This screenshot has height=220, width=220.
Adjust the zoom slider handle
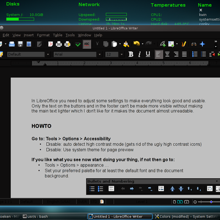(211, 202)
